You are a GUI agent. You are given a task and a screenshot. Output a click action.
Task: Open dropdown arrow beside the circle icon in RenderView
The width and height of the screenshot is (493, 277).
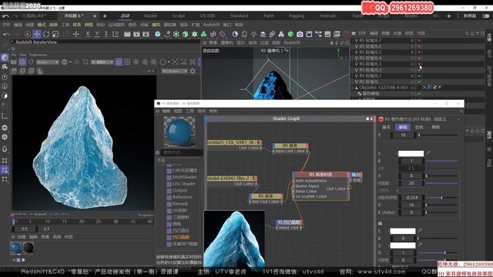click(x=70, y=62)
